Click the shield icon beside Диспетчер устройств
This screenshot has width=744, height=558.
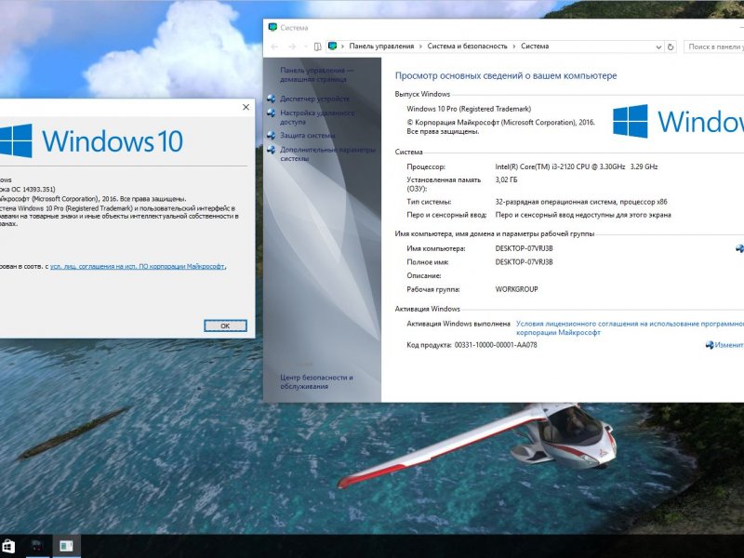click(271, 99)
